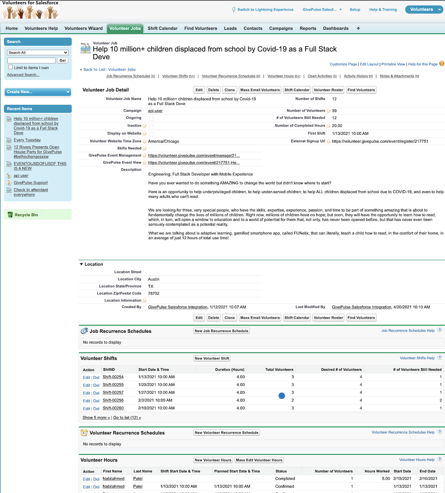Open Volunteer Shifts Help question mark icon

coord(440,358)
